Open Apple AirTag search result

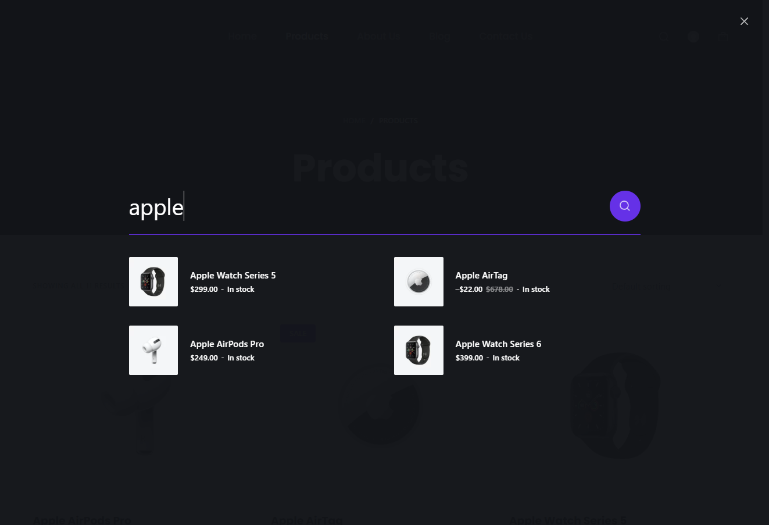click(481, 276)
